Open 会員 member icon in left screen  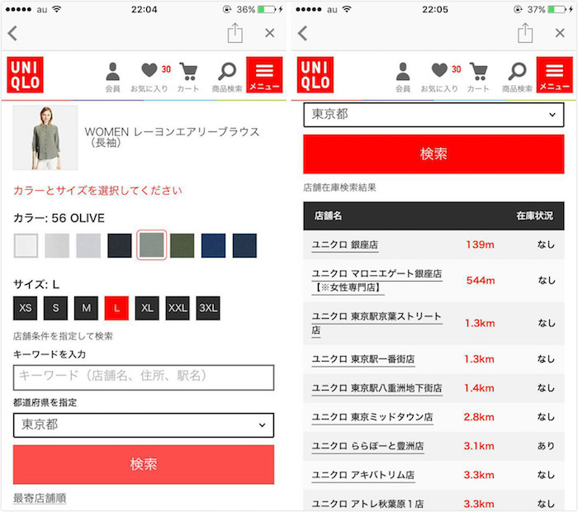point(112,77)
